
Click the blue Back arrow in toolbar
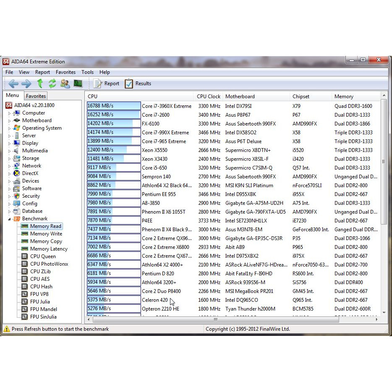coord(13,84)
